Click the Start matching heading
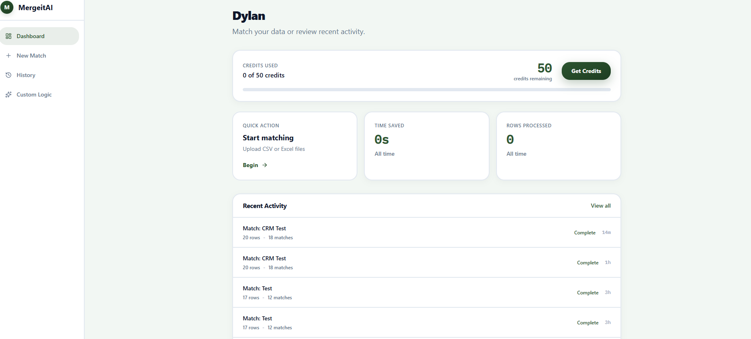 point(268,138)
